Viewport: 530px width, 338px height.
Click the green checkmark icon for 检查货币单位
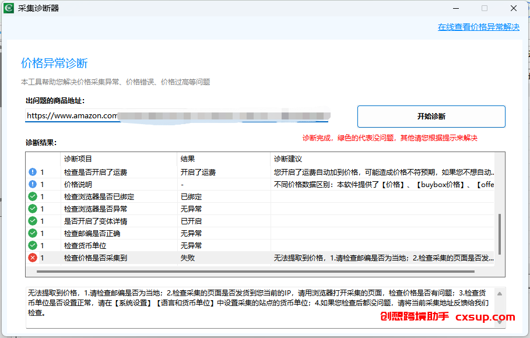click(x=33, y=245)
